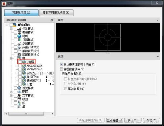164x126 pixels.
Task: Click the block preview thumbnail
Action: [x=108, y=37]
